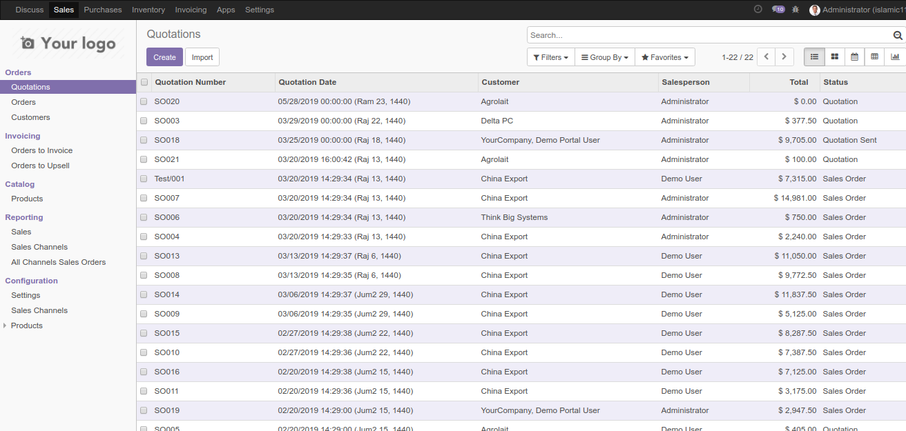Click the search magnifier icon

[x=898, y=35]
